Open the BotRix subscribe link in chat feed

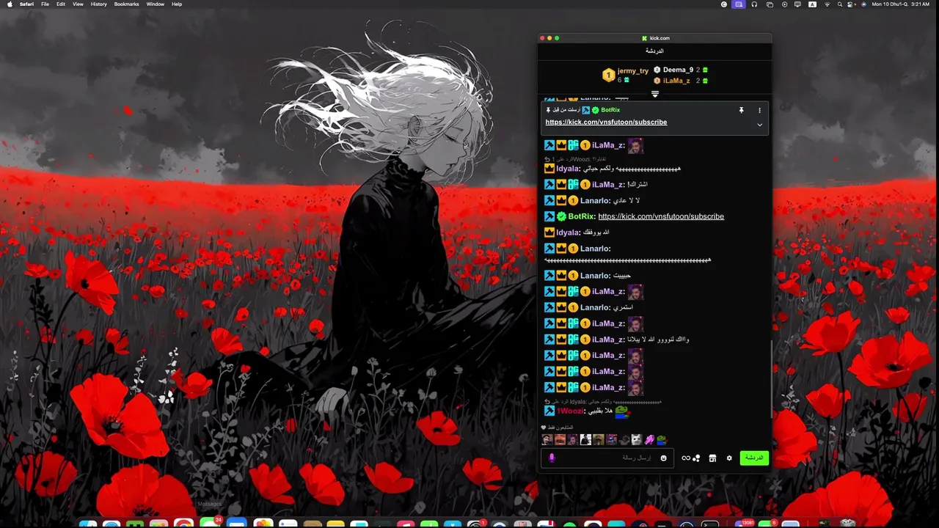tap(661, 216)
